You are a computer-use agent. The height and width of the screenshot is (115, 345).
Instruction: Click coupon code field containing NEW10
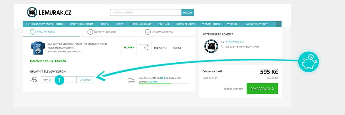coord(59,80)
